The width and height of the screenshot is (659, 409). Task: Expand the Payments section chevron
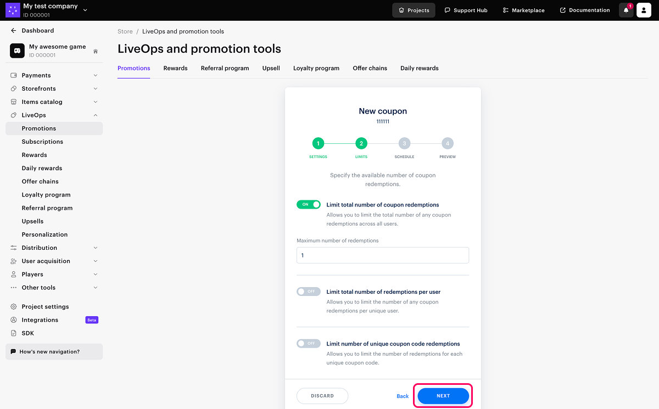point(96,75)
